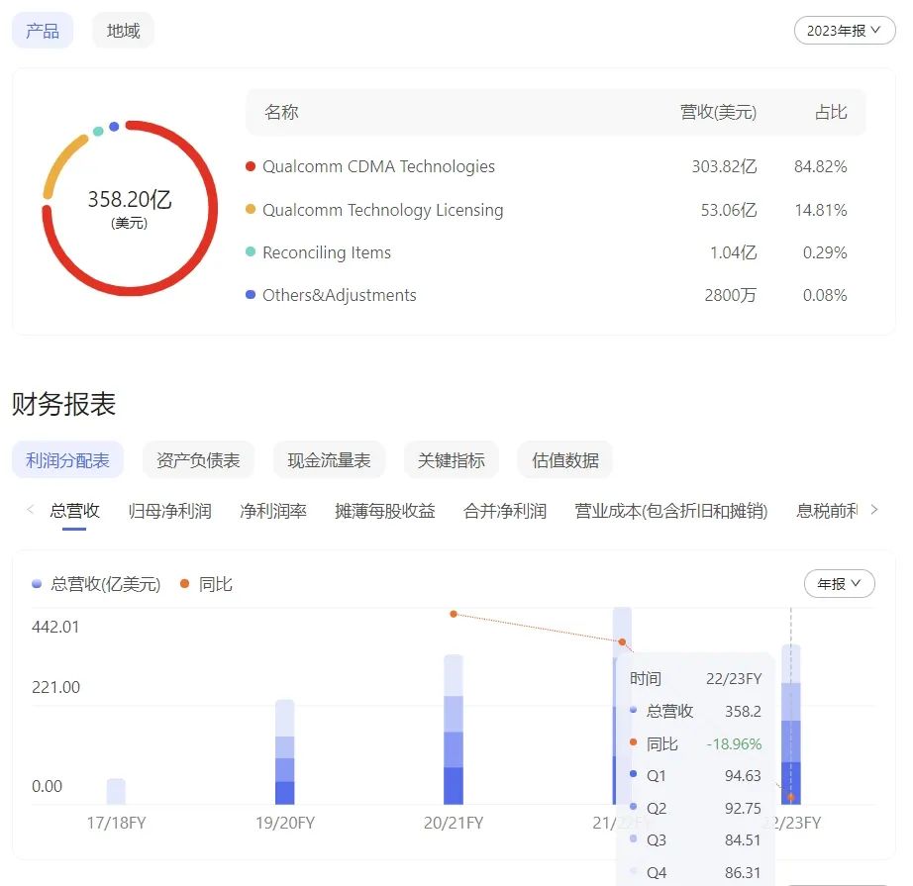The width and height of the screenshot is (913, 886).
Task: Select the 合并净利润 metric tab
Action: pos(505,511)
